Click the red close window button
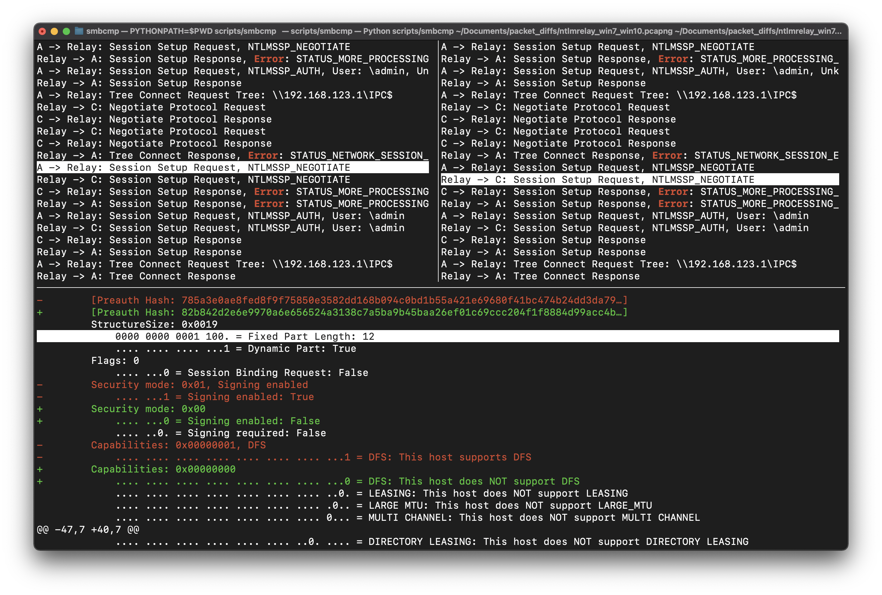 43,31
